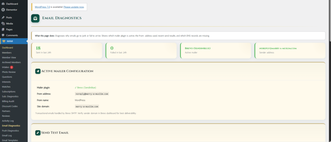Click the Send Test Email heading
Screen dimensions: 331x142
(x=55, y=133)
